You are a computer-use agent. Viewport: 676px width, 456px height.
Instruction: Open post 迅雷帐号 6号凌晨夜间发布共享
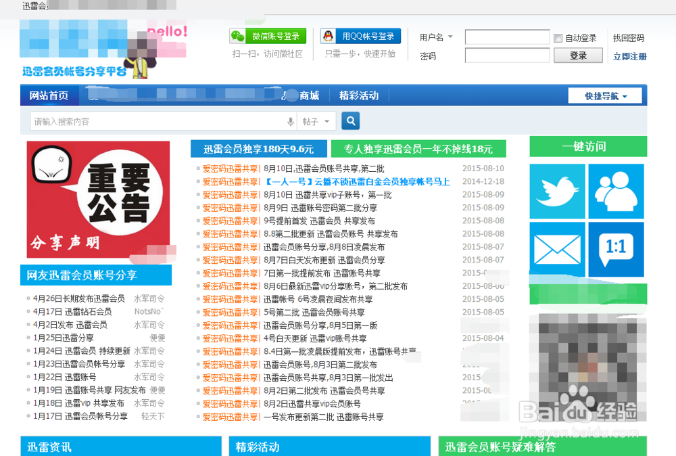318,300
